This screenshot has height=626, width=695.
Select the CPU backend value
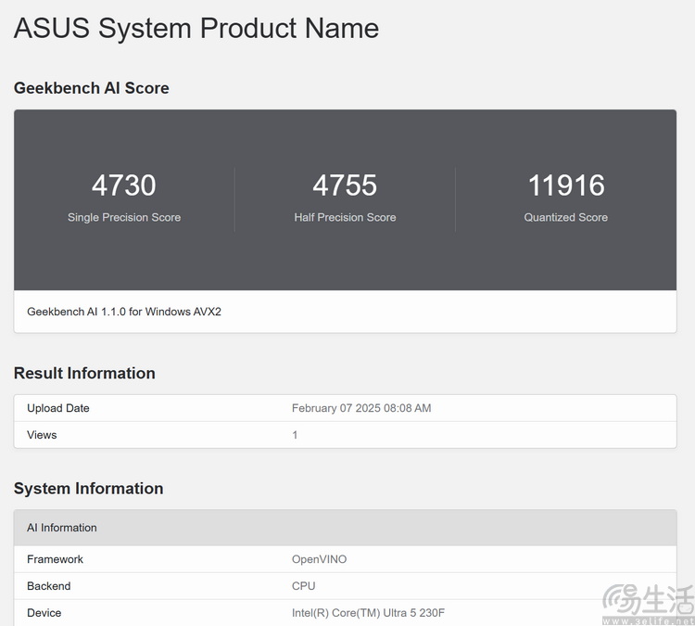coord(304,586)
